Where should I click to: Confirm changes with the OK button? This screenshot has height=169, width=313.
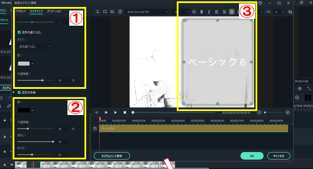tap(252, 156)
